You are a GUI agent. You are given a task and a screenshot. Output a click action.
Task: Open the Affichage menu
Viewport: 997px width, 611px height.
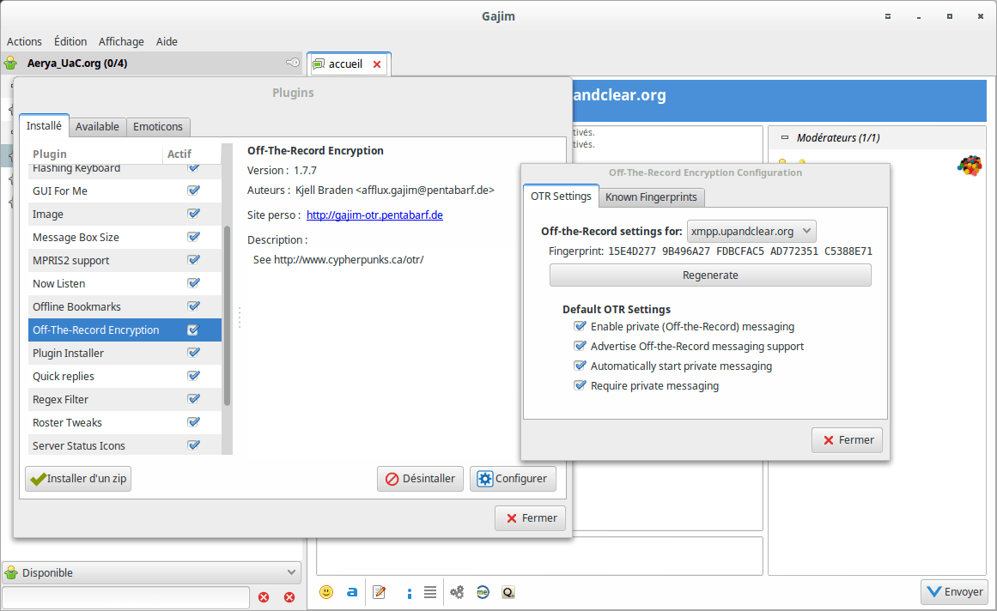coord(121,41)
